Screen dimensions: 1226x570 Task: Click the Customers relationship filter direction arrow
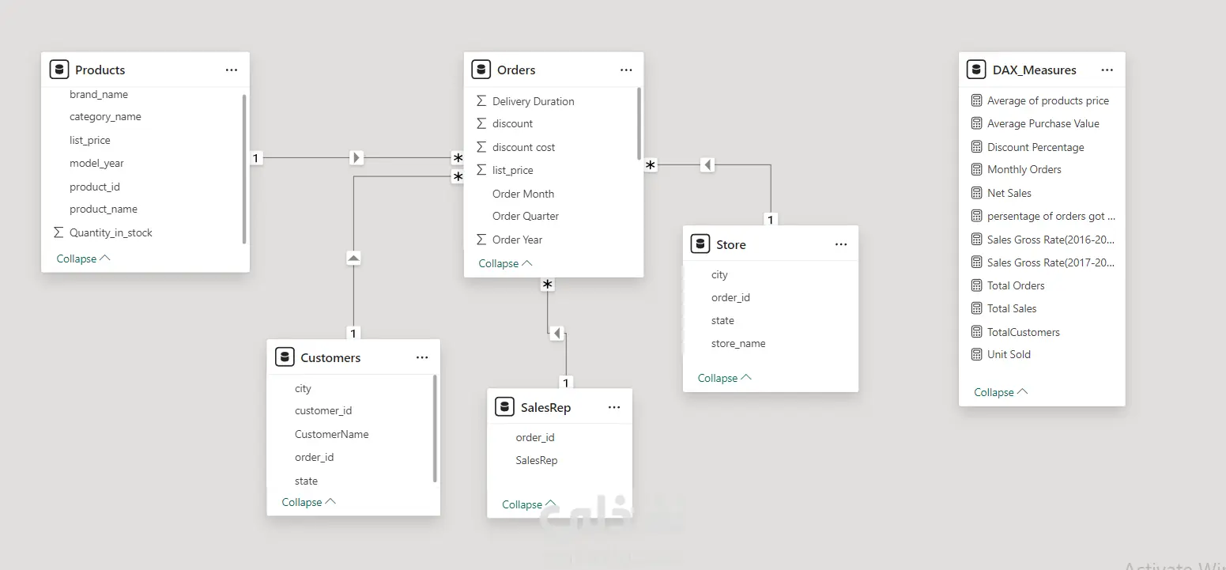click(x=353, y=258)
